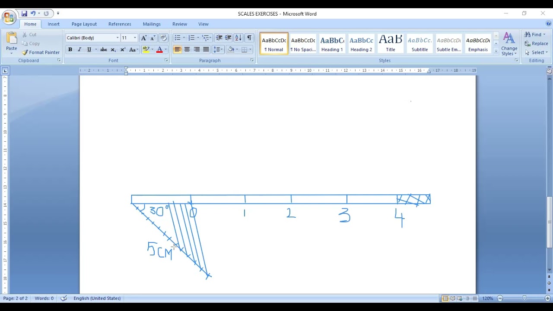Switch to the References tab

(120, 24)
